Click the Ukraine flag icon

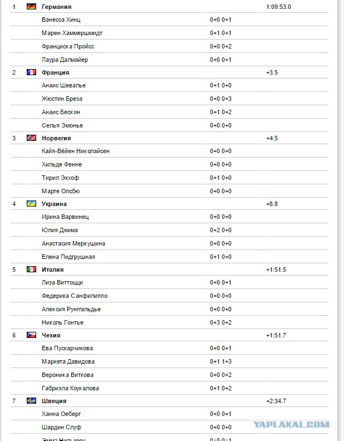[32, 204]
